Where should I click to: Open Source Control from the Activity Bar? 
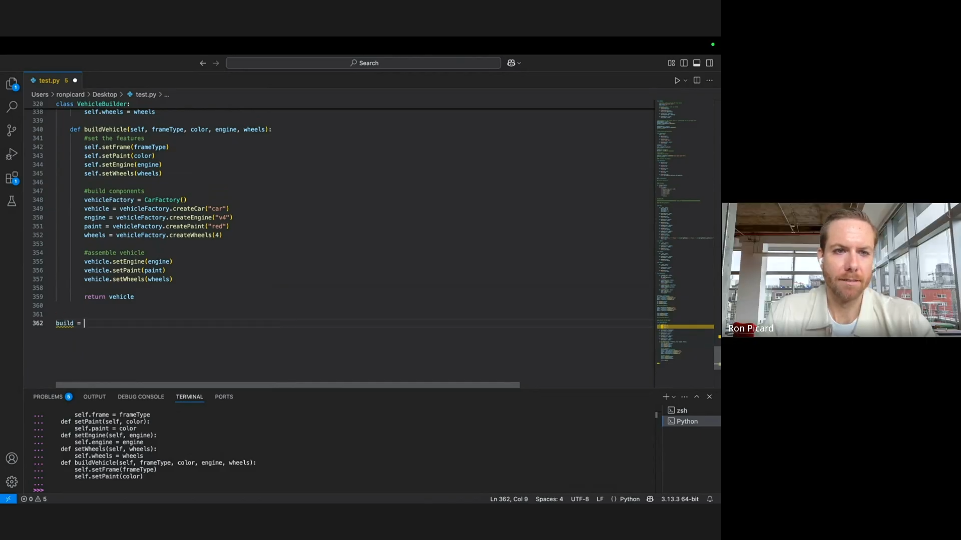[12, 130]
